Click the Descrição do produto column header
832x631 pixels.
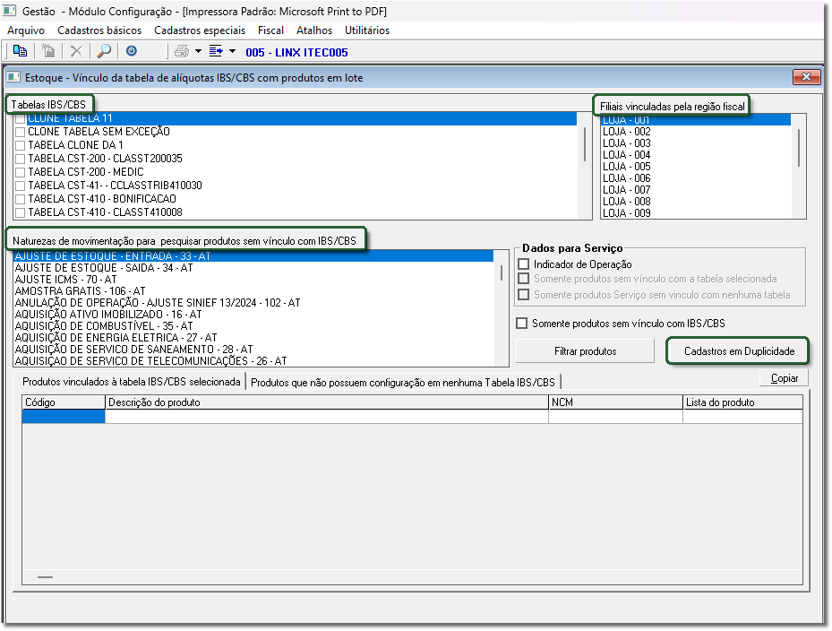327,402
